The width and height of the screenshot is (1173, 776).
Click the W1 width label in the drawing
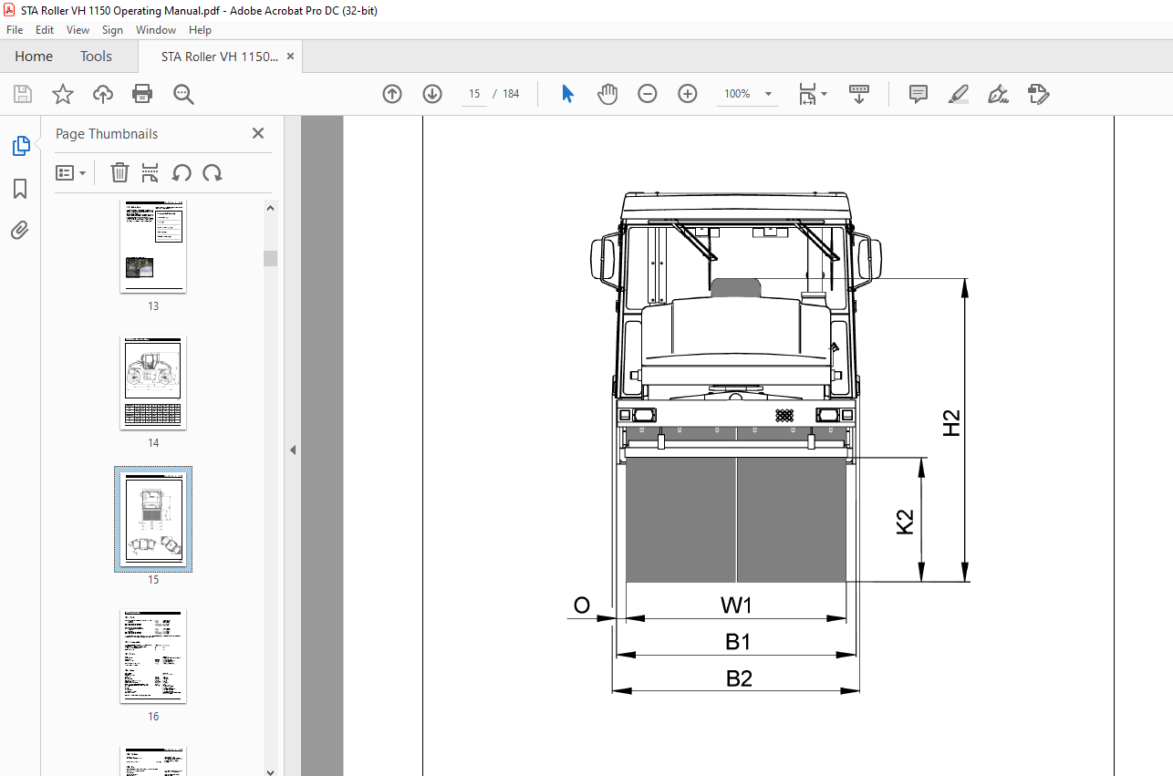coord(737,605)
